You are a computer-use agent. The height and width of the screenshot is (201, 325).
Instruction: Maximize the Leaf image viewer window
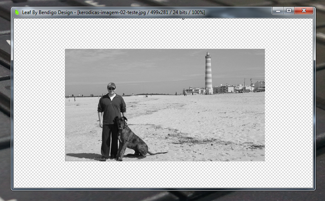click(289, 11)
